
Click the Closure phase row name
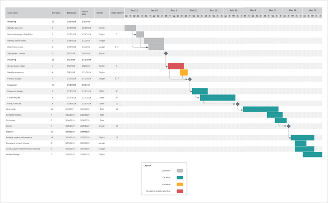pos(10,132)
